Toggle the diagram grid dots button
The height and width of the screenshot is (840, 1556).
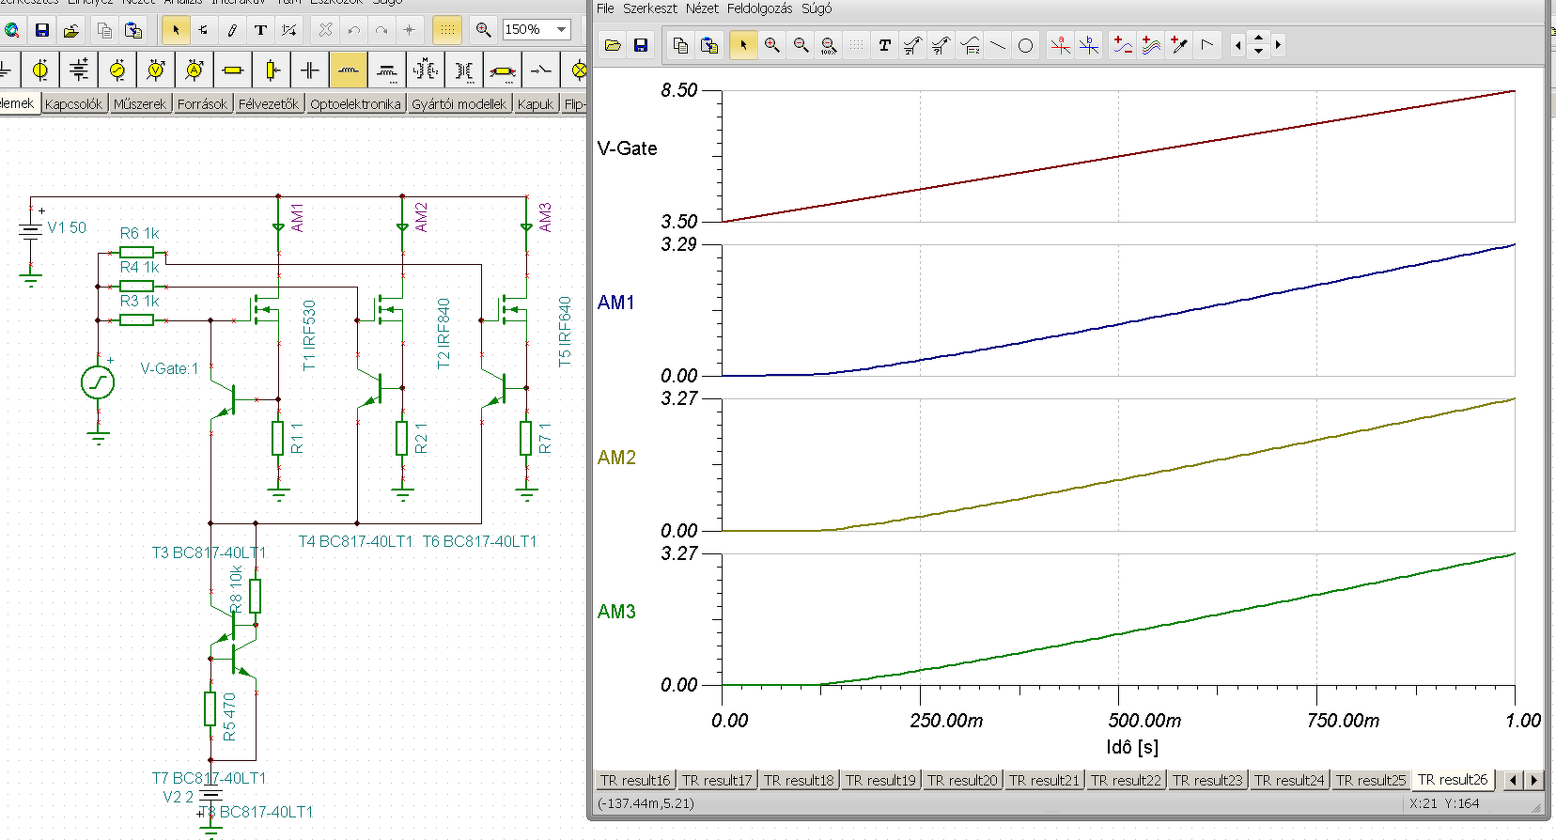pyautogui.click(x=856, y=45)
